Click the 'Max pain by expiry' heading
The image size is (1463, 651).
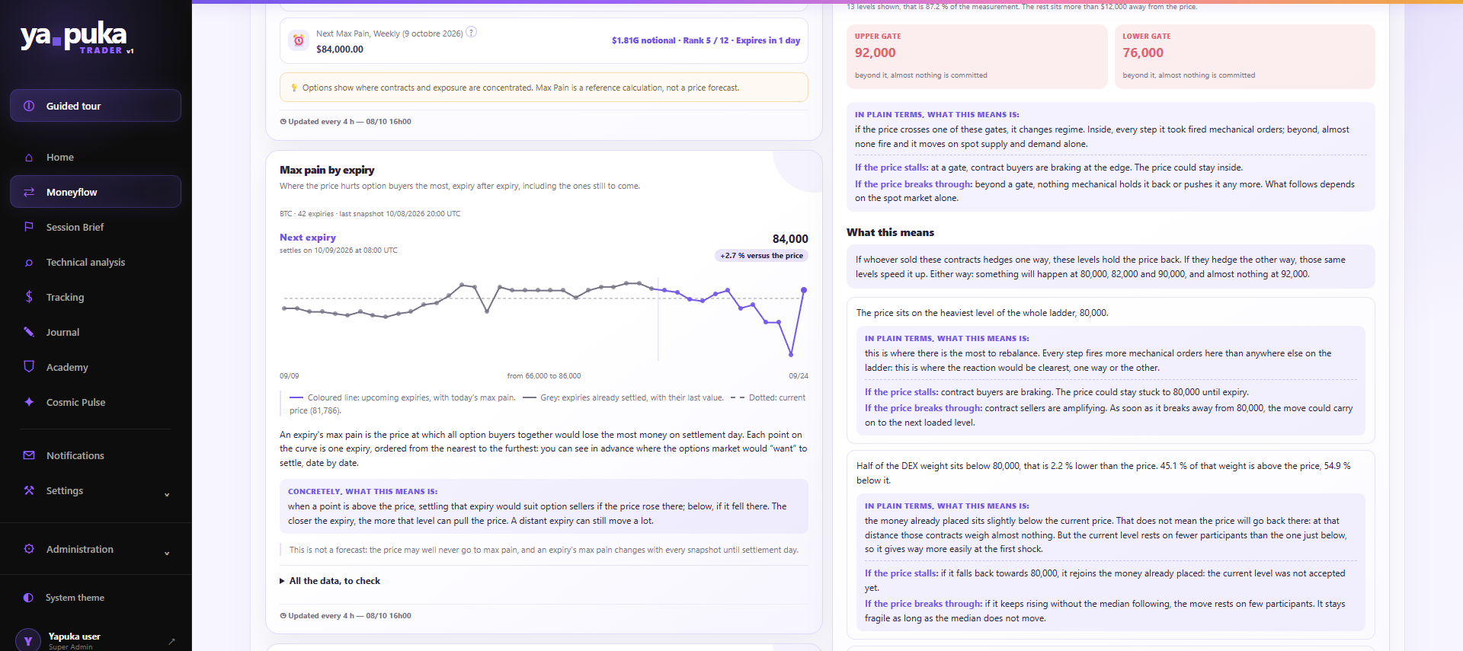(x=327, y=170)
